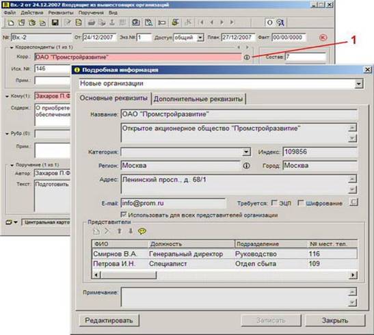Click the representatives table horizontal scrollbar thumb
The width and height of the screenshot is (374, 335).
[x=129, y=275]
